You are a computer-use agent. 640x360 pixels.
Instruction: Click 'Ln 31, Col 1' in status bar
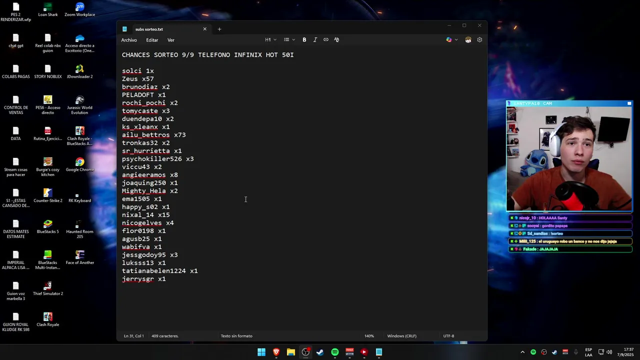pos(133,336)
